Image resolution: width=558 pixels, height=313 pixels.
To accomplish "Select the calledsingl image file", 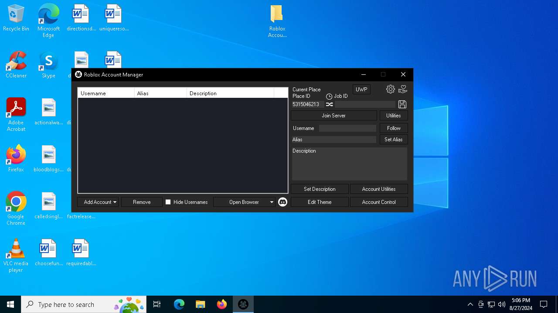I will tap(48, 206).
